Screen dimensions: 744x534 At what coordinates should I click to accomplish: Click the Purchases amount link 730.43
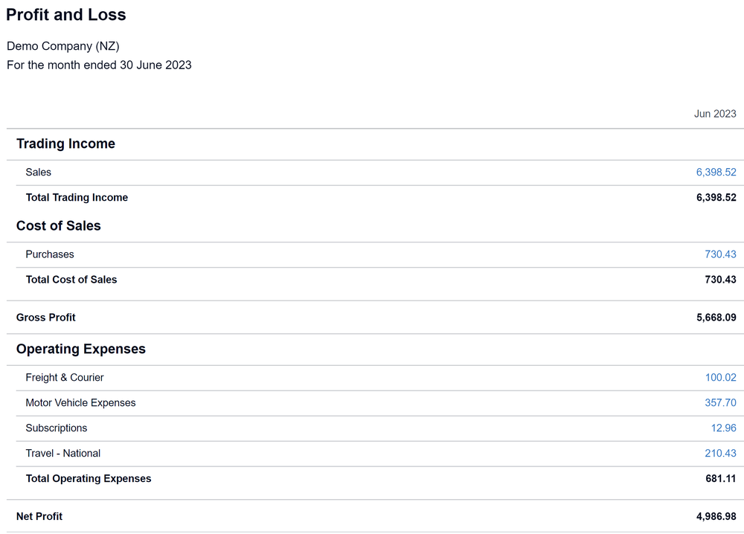pyautogui.click(x=720, y=254)
